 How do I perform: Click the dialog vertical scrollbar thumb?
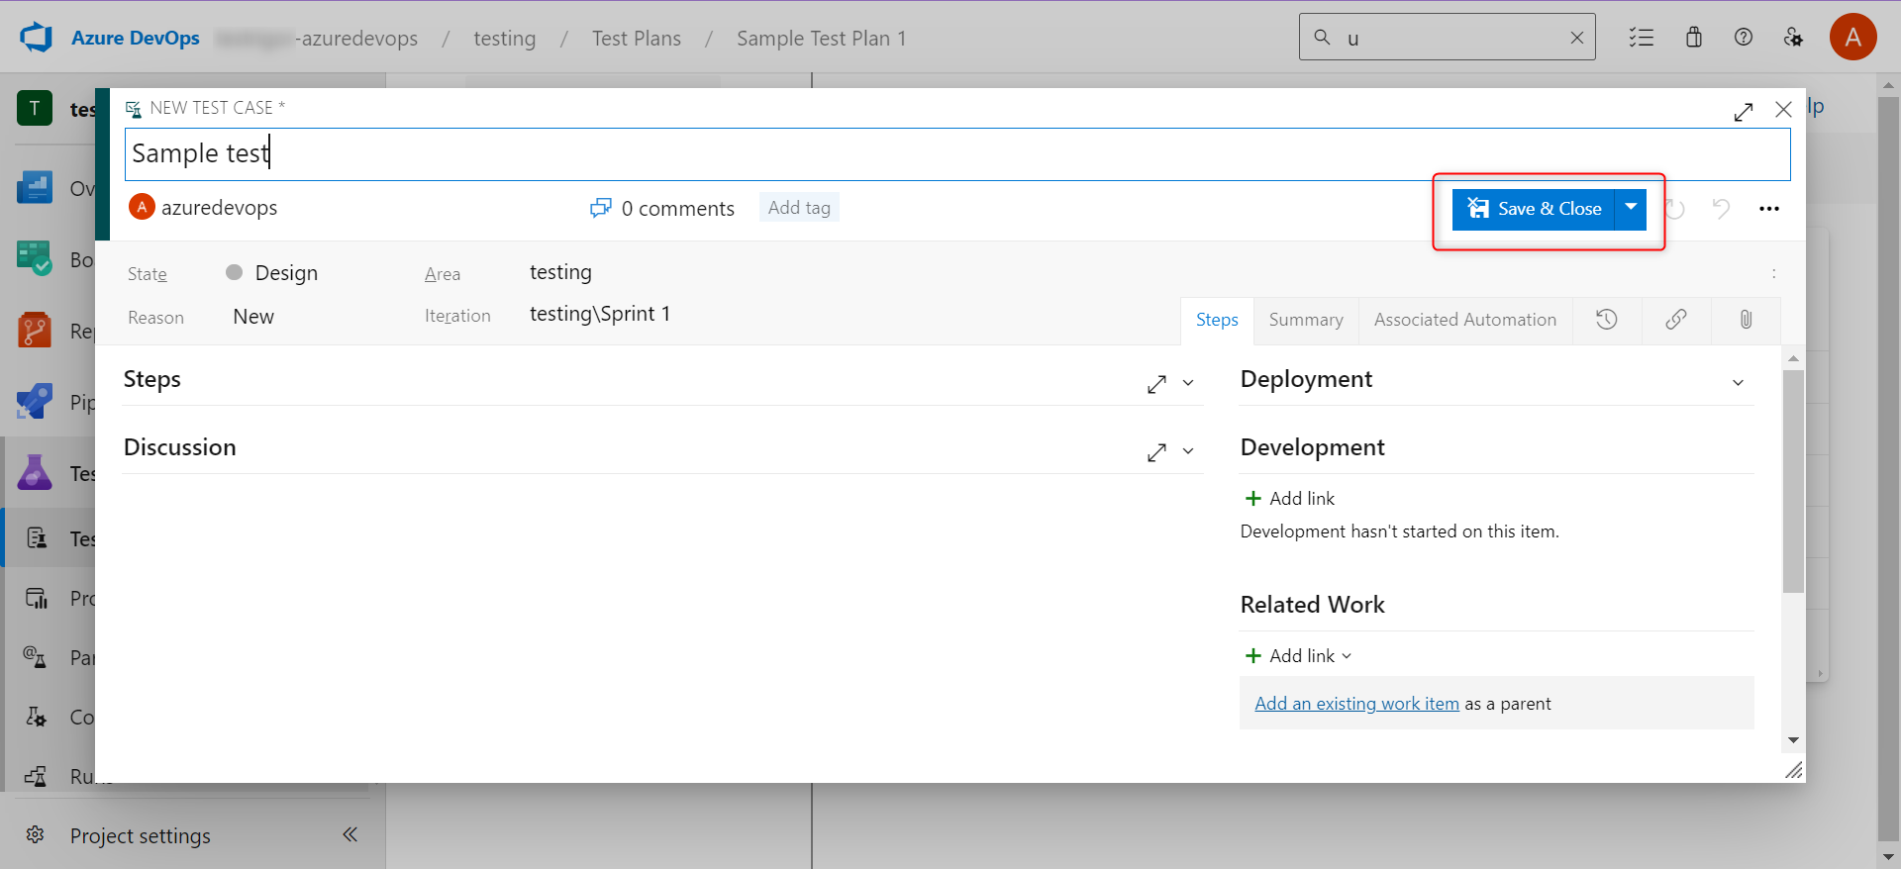pos(1792,481)
